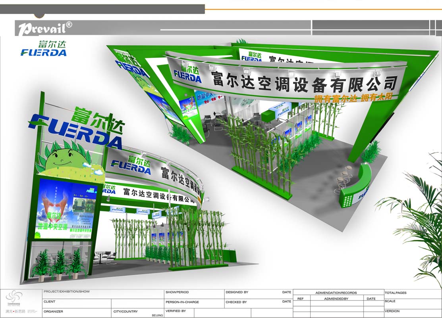This screenshot has width=442, height=318.
Task: Click the DATE label next to CHECKED BY
Action: click(x=287, y=301)
